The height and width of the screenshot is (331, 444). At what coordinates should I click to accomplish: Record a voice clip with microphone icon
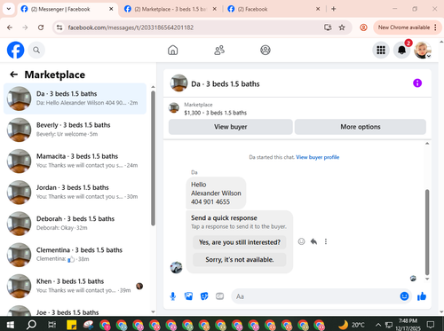click(x=173, y=296)
